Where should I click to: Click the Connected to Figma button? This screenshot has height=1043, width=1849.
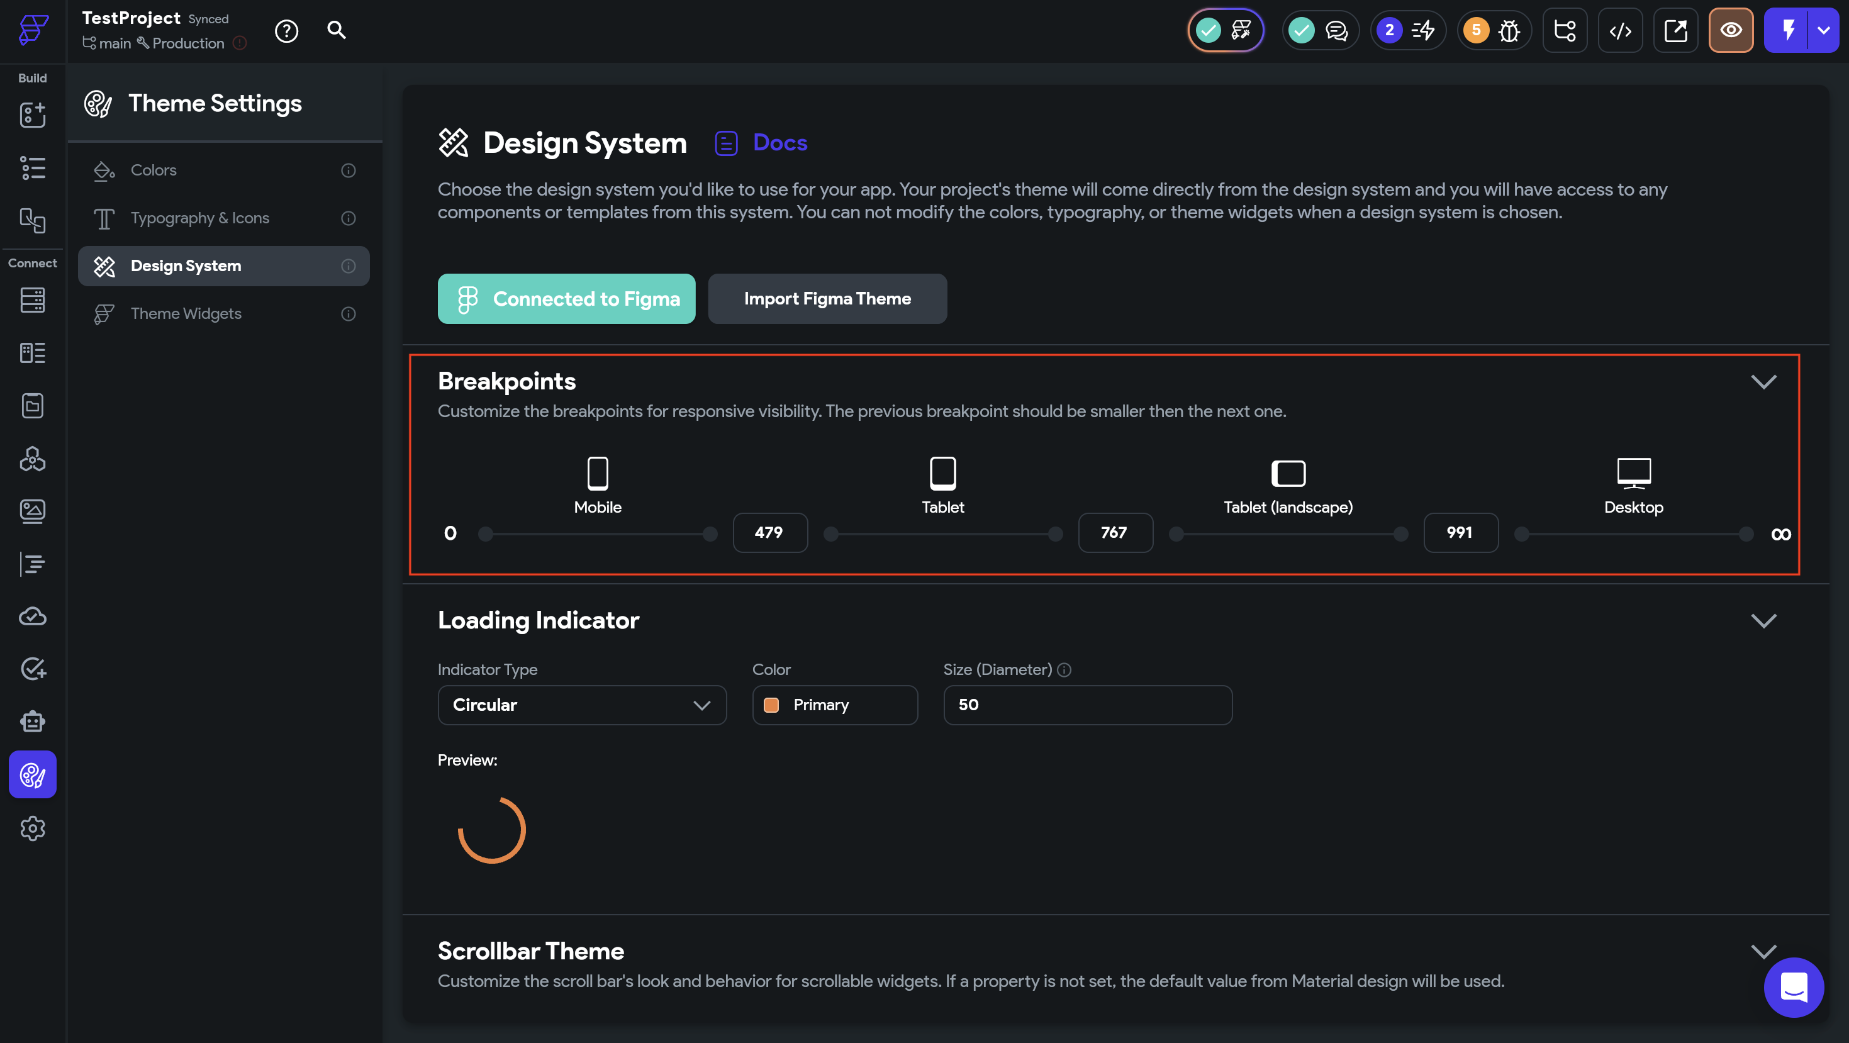pos(566,299)
